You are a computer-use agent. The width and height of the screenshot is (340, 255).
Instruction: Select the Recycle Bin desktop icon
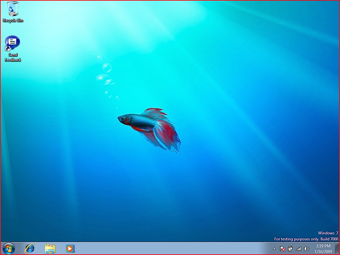tap(13, 9)
